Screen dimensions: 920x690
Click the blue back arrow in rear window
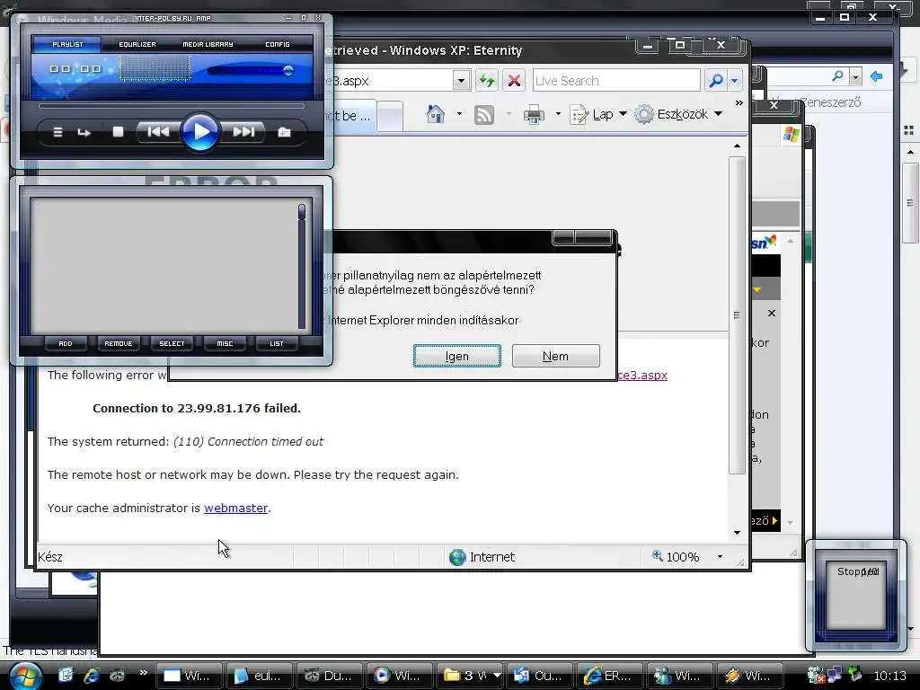tap(877, 76)
